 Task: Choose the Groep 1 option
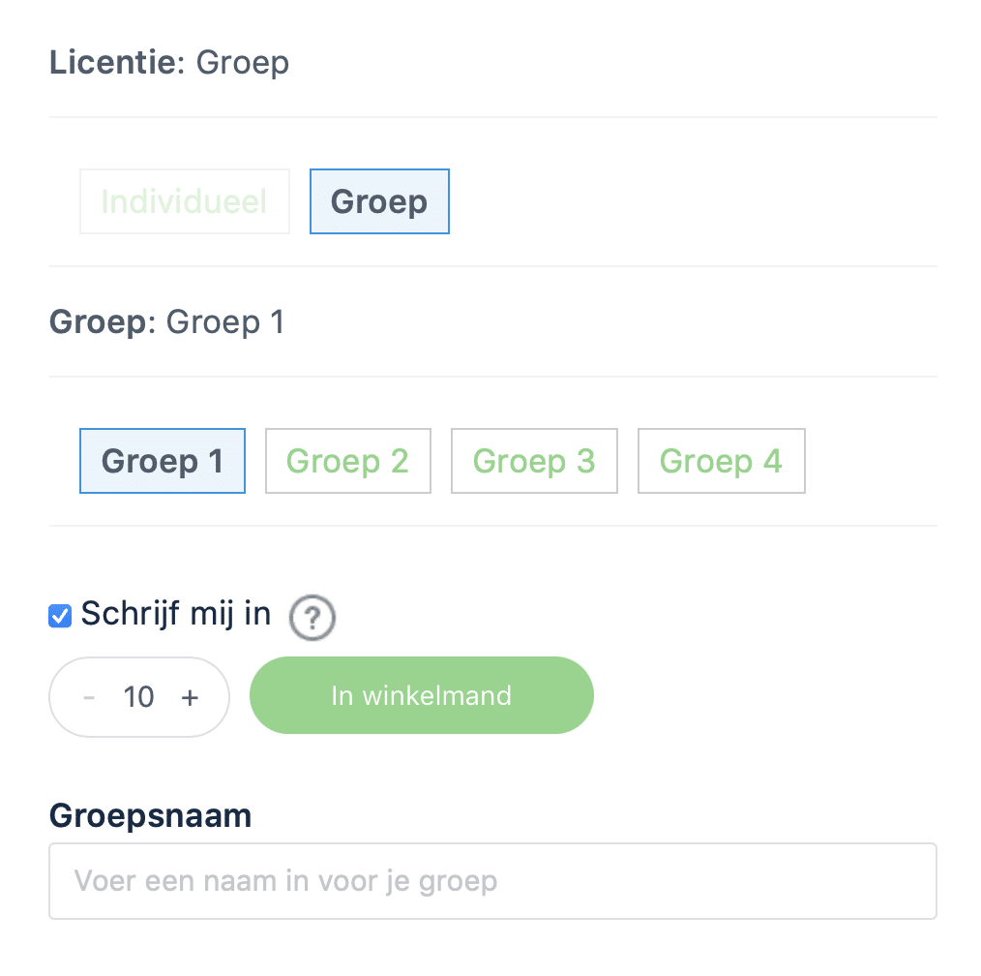pos(162,461)
